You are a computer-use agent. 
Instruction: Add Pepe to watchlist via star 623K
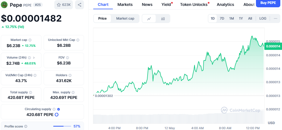(x=64, y=5)
